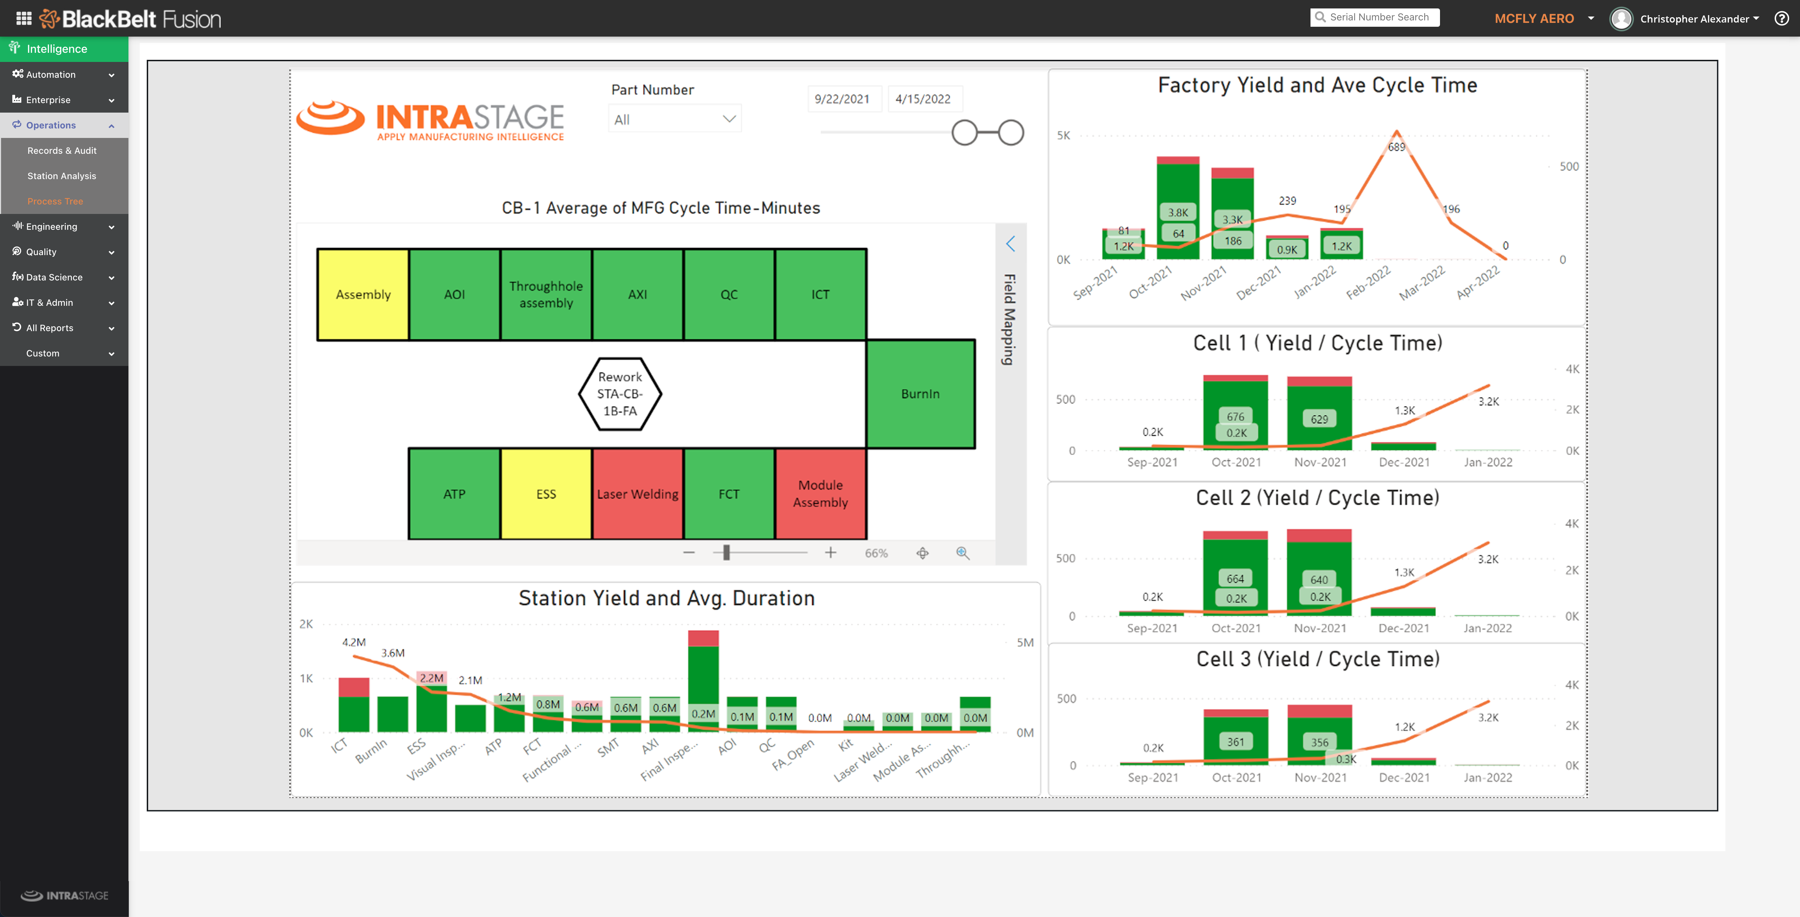This screenshot has height=917, width=1800.
Task: Click the Automation gears icon in sidebar
Action: [17, 74]
